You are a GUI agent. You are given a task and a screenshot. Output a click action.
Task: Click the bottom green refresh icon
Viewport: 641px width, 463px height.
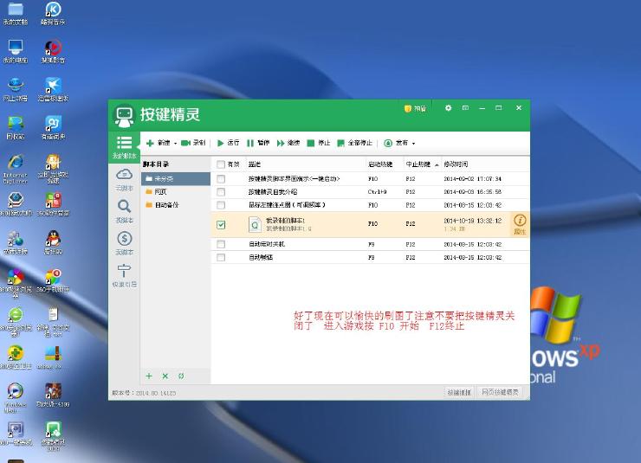coord(181,376)
